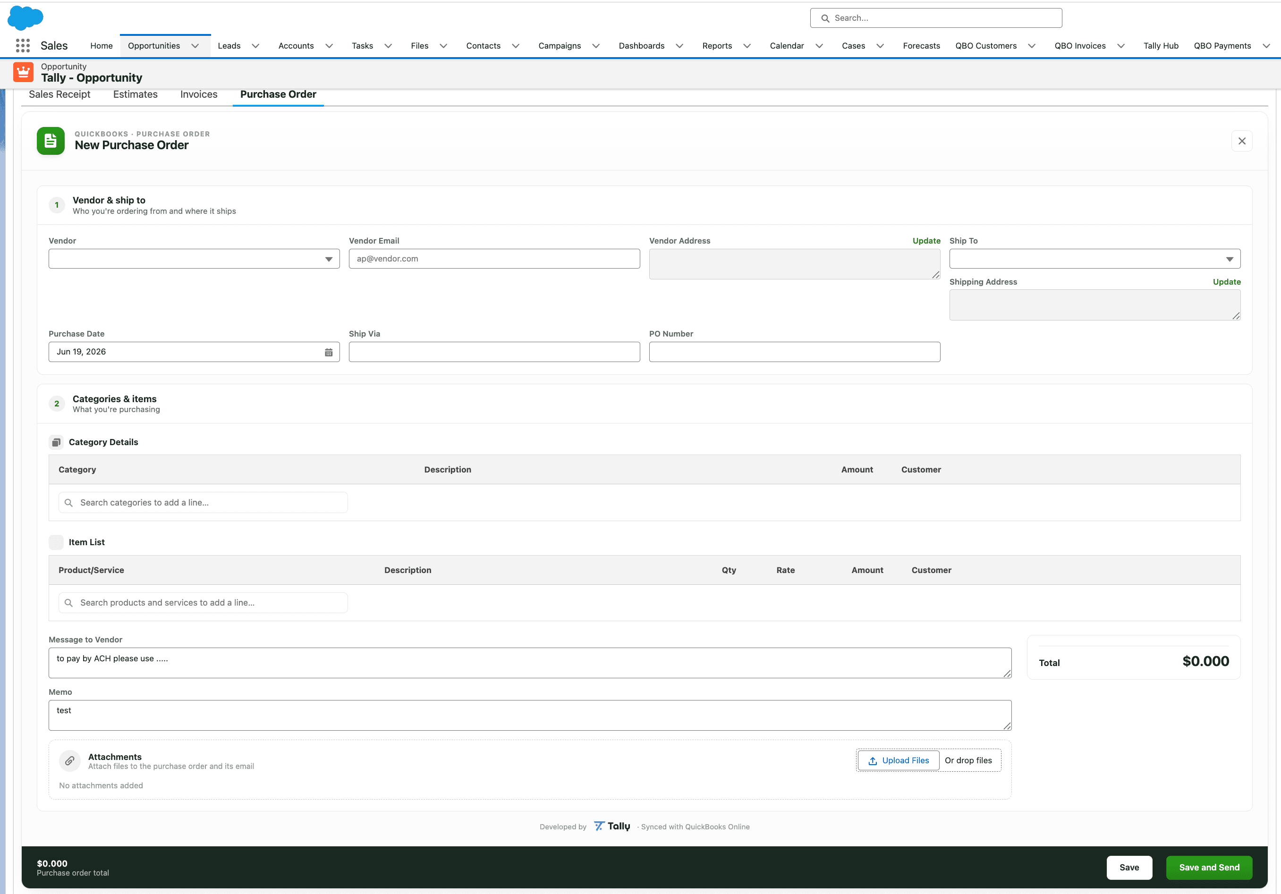Click the Salesforce cloud logo

pyautogui.click(x=25, y=17)
